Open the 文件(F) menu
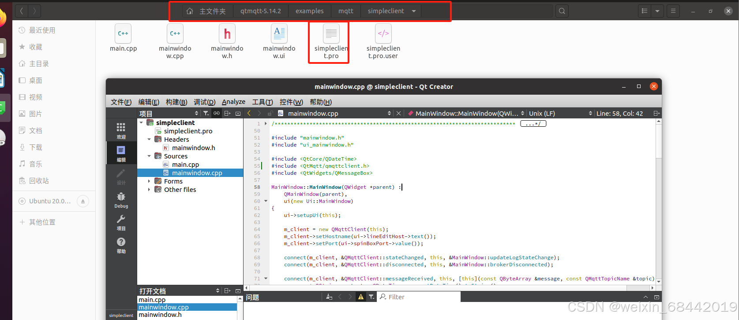 [x=121, y=102]
